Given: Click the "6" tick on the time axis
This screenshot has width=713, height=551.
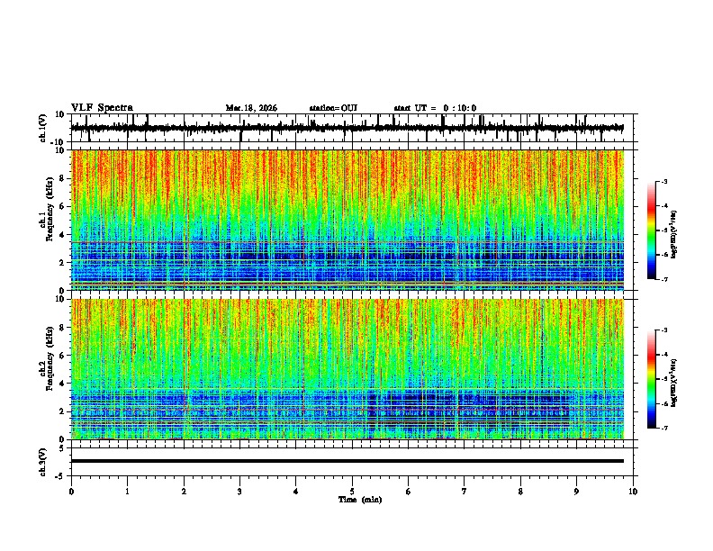Looking at the screenshot, I should click(409, 492).
